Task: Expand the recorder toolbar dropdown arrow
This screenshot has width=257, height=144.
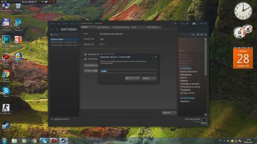Action: coord(43,2)
